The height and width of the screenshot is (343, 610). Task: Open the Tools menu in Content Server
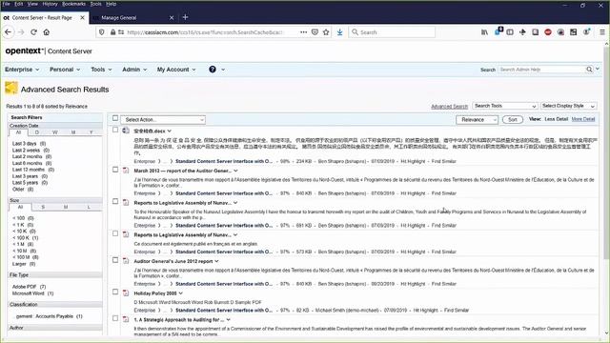(x=101, y=70)
